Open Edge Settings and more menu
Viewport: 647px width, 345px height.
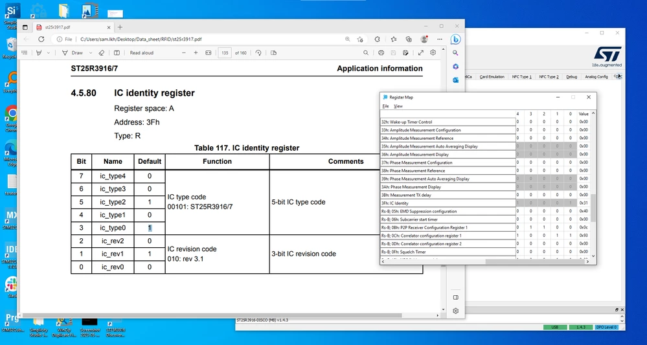tap(440, 39)
